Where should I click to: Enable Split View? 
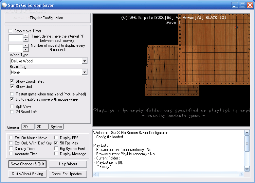(x=12, y=107)
